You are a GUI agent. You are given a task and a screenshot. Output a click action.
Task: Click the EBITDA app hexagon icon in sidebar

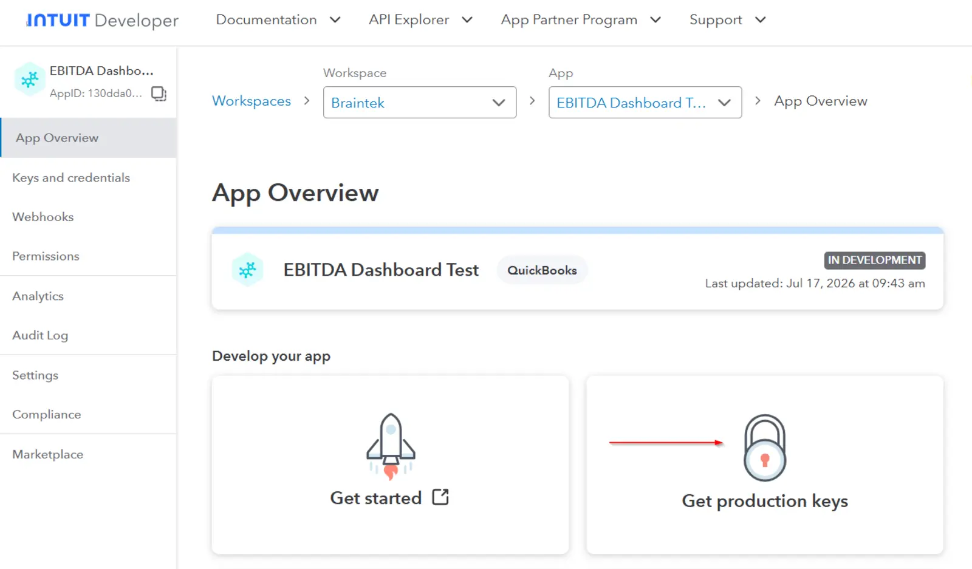point(30,80)
